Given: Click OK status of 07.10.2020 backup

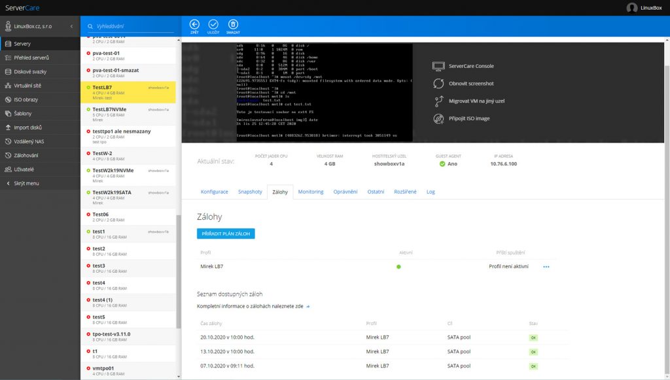Looking at the screenshot, I should [533, 366].
